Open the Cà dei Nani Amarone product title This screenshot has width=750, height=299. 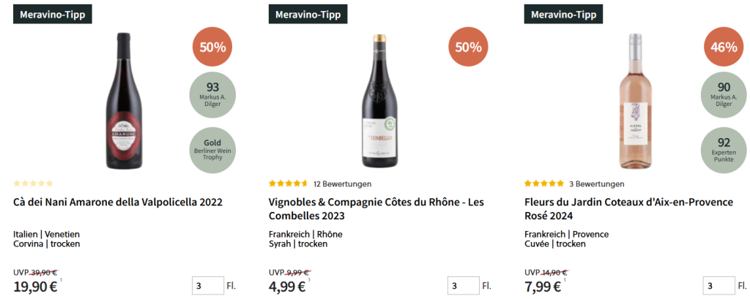coord(118,202)
